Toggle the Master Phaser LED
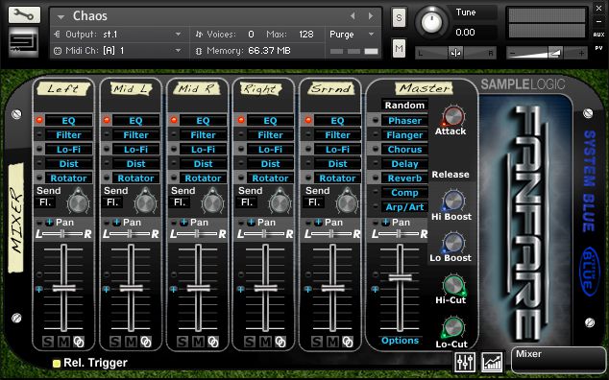 point(376,120)
